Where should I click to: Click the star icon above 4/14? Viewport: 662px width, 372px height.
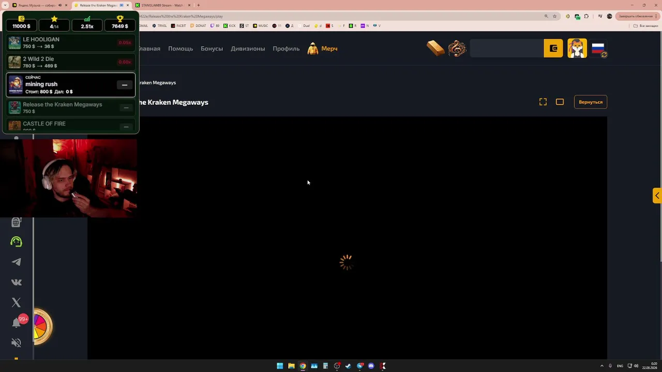[54, 19]
